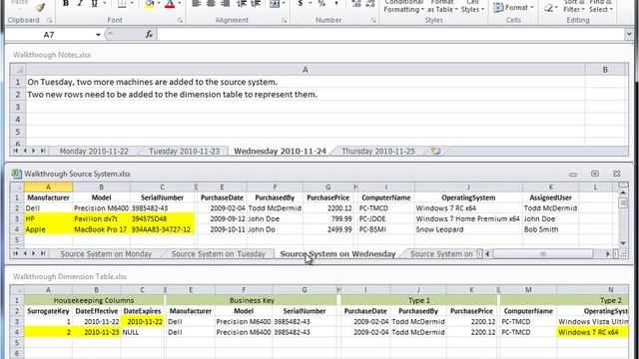Screen dimensions: 639x359
Task: Apply Percent Style
Action: click(x=321, y=4)
